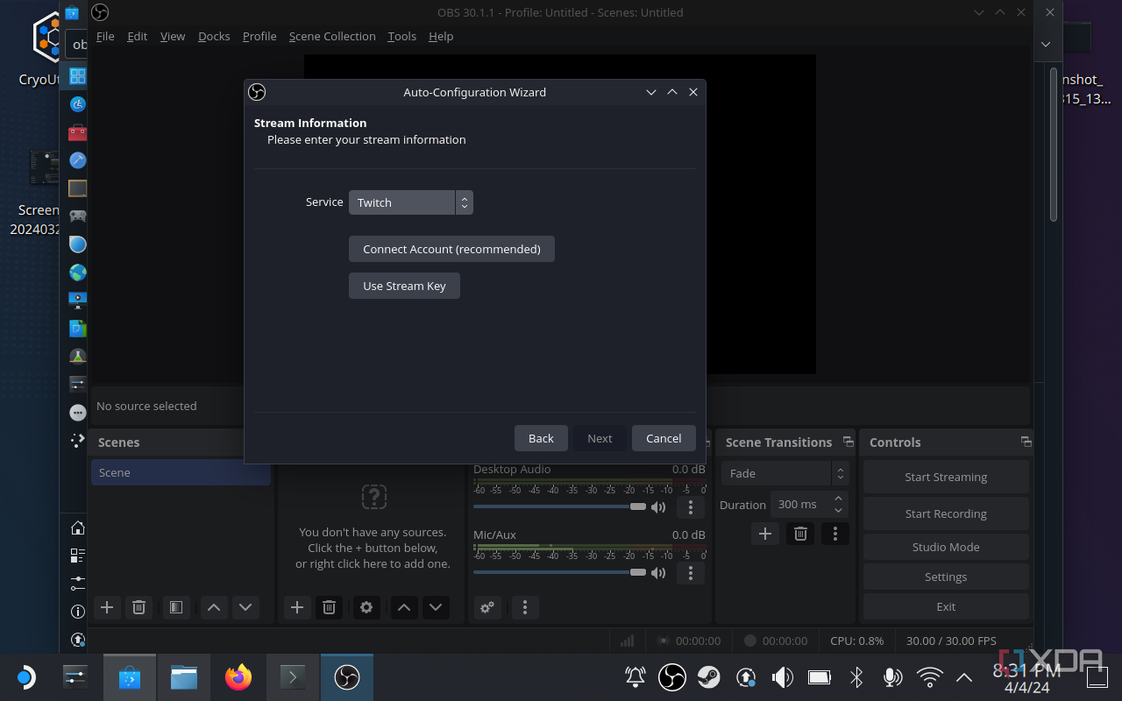Viewport: 1122px width, 701px height.
Task: Remove selected scene with trash icon
Action: [x=138, y=607]
